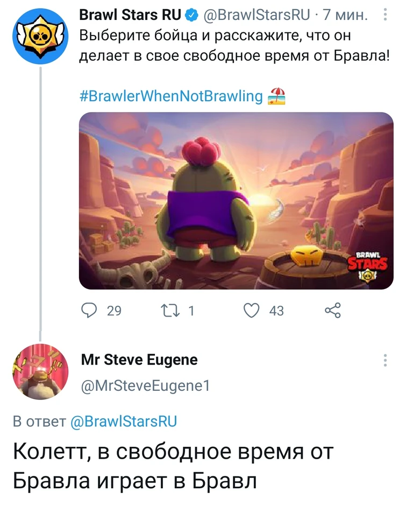The width and height of the screenshot is (406, 506).
Task: Click the Brawl Stars RU display name
Action: point(130,15)
